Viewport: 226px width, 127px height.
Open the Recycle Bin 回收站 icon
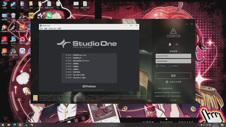pos(13,17)
